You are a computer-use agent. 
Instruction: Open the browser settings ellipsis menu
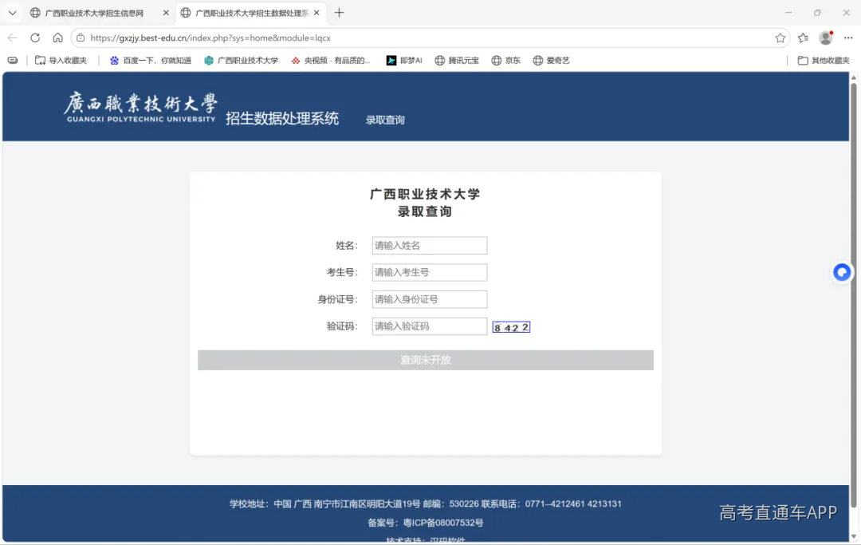[848, 38]
